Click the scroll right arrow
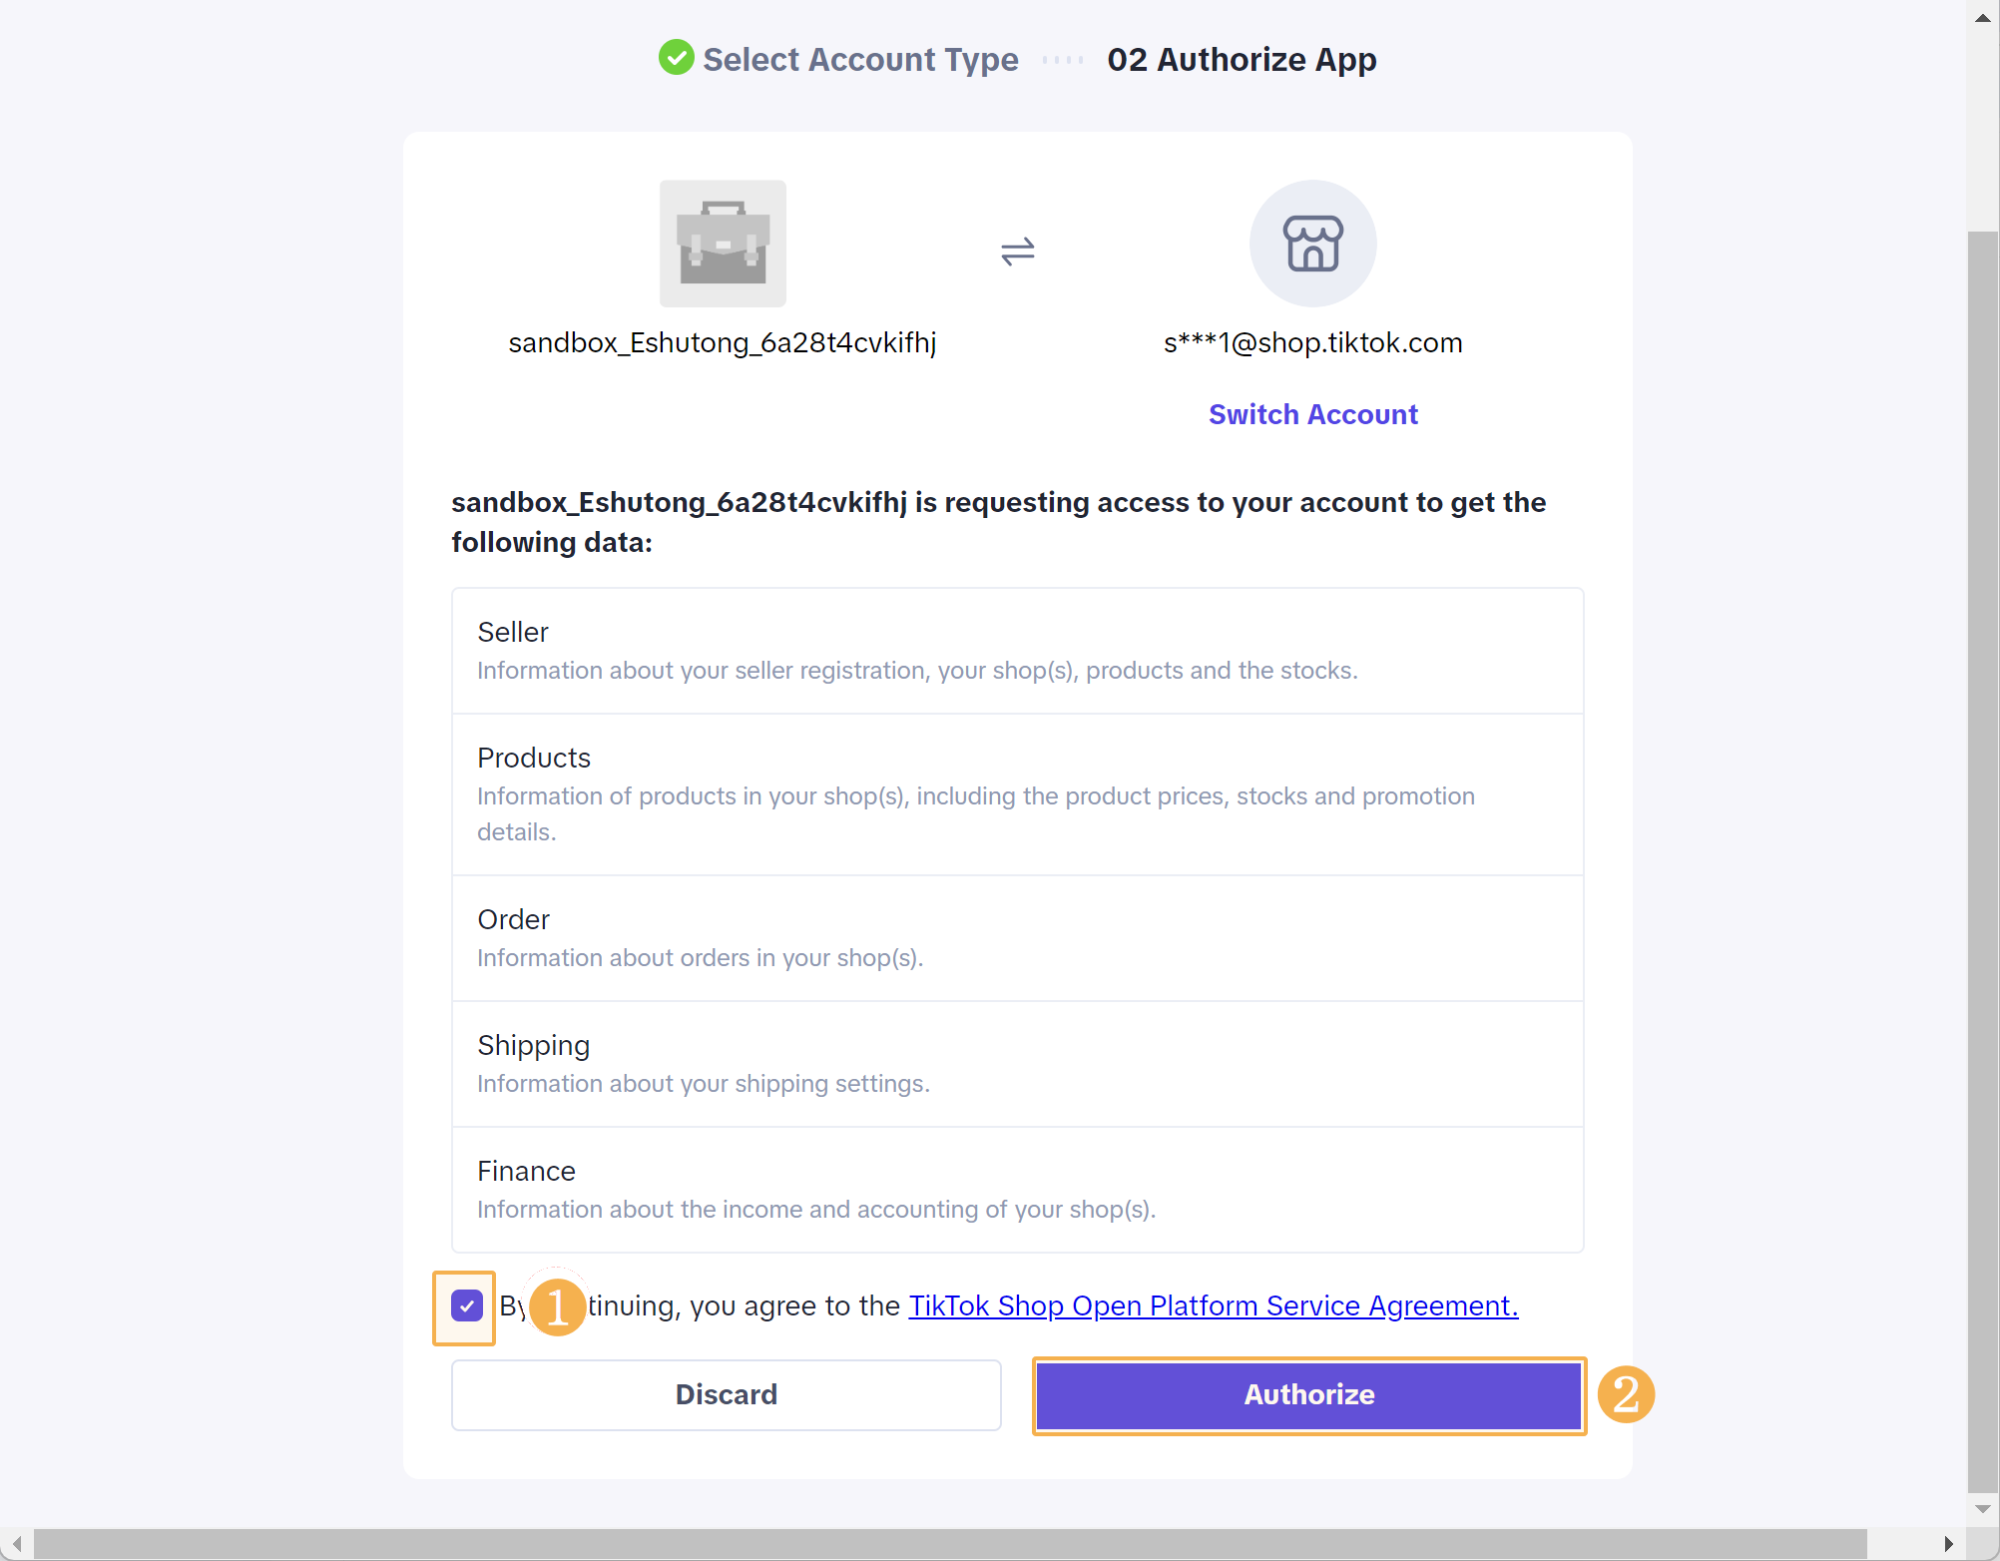2000x1561 pixels. point(1948,1544)
